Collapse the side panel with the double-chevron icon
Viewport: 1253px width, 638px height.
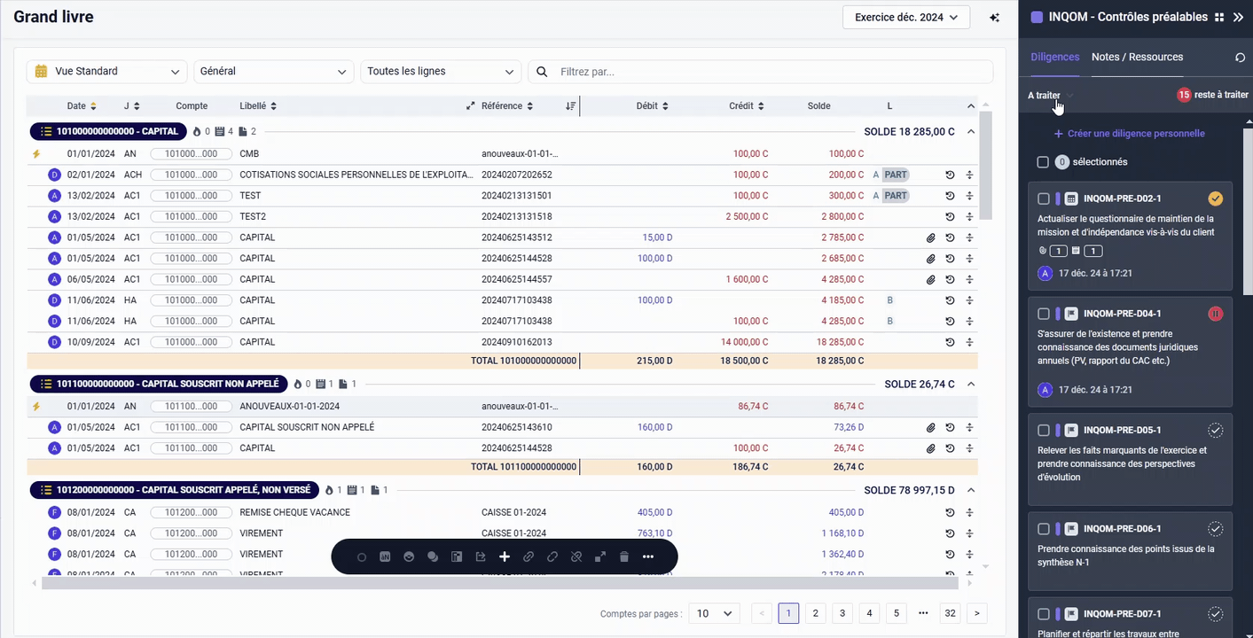1239,17
